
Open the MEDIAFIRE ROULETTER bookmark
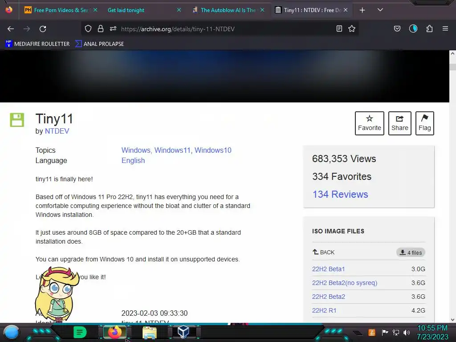tap(37, 44)
